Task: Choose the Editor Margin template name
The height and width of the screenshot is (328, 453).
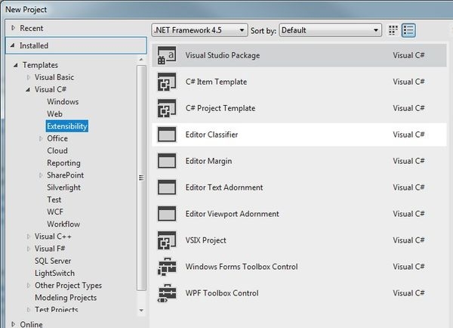Action: click(x=208, y=161)
